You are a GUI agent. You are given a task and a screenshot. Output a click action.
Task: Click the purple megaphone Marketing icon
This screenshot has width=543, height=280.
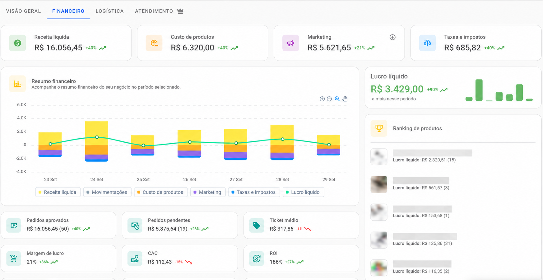tap(291, 43)
